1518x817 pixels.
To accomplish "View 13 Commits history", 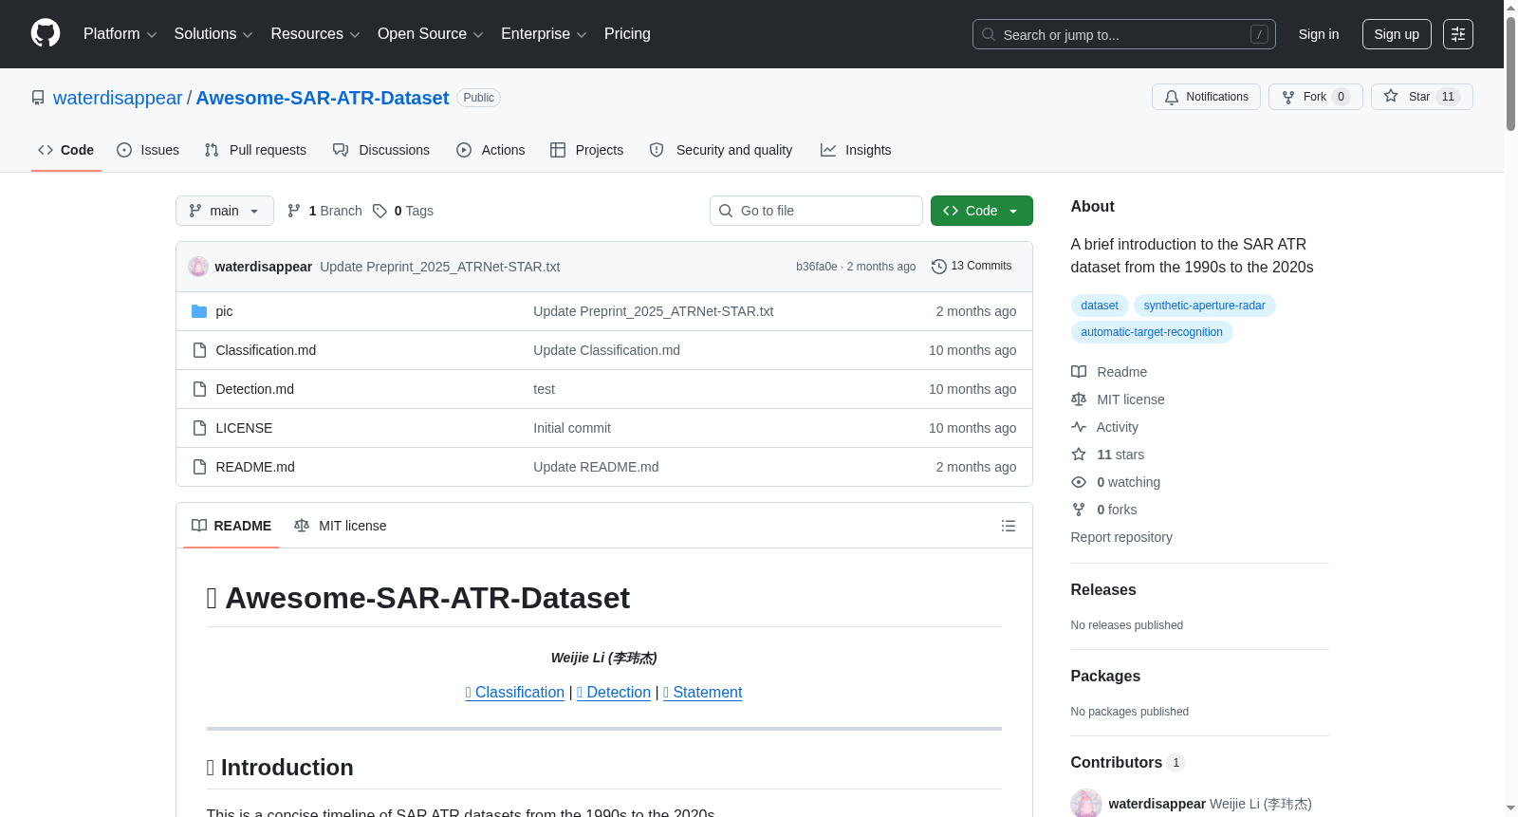I will point(972,267).
